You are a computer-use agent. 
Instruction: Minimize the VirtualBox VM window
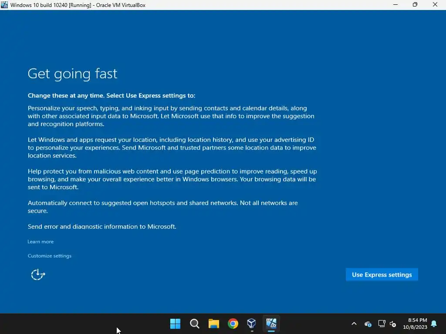[395, 5]
